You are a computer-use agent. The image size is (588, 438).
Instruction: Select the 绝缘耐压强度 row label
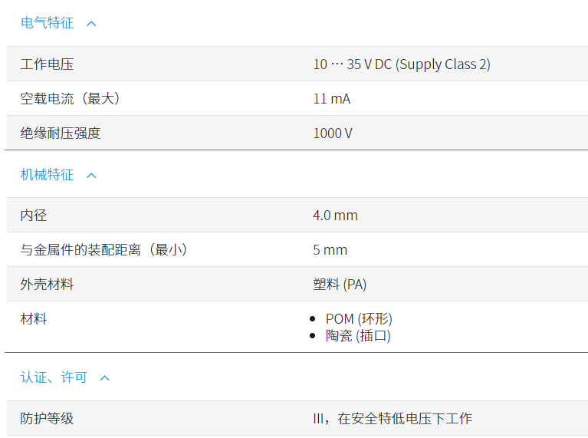(61, 133)
